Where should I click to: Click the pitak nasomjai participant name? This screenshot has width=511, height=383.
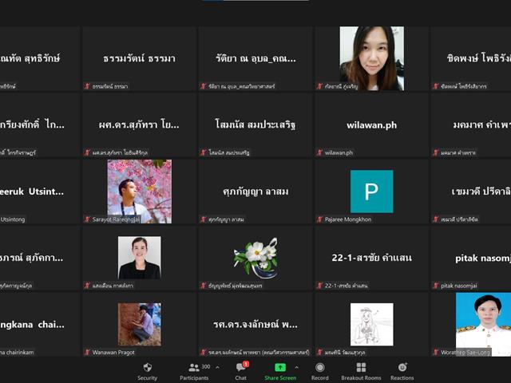point(483,259)
